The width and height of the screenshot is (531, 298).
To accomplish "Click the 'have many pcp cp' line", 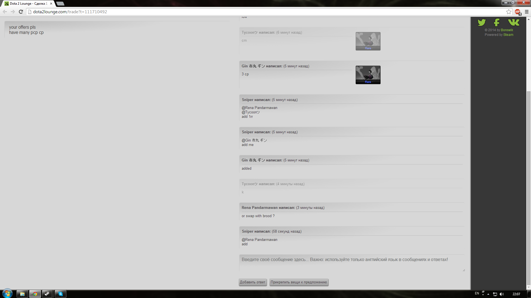I will coord(26,32).
